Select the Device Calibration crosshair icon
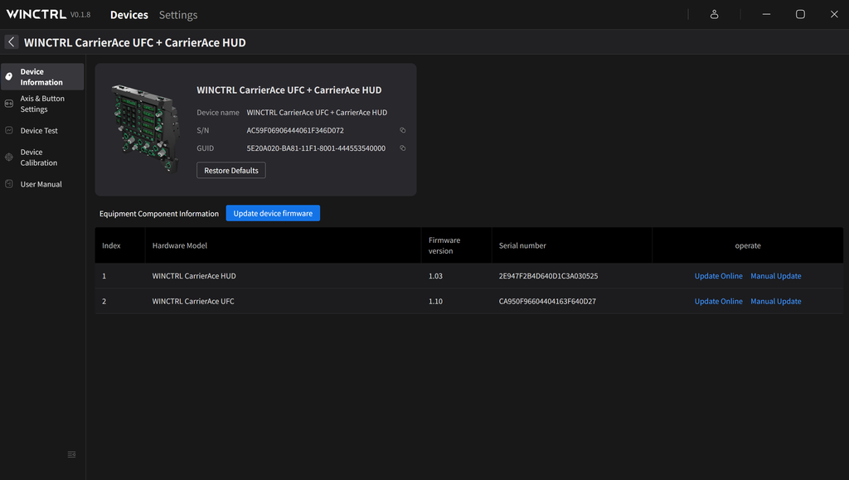This screenshot has height=480, width=849. 8,158
